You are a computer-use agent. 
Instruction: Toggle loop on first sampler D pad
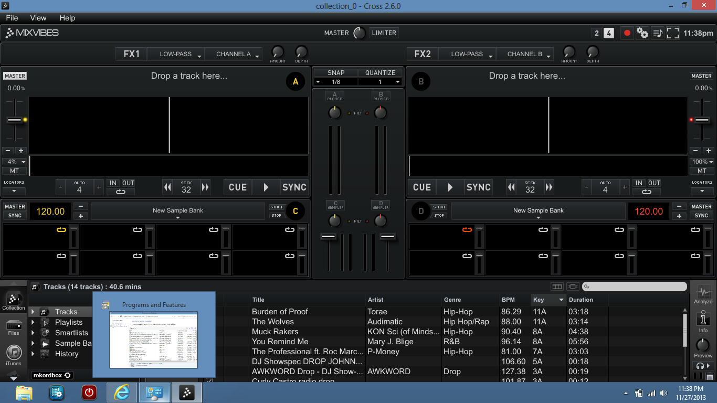click(467, 229)
